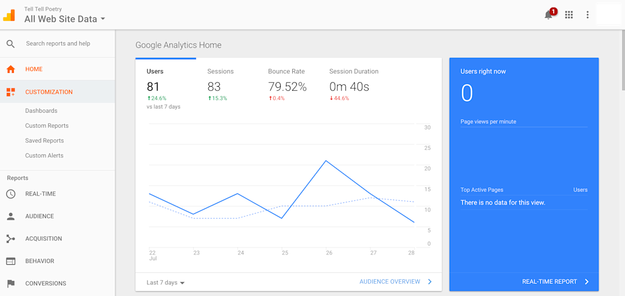The height and width of the screenshot is (296, 625).
Task: Click the Google Analytics Home heading
Action: 178,45
